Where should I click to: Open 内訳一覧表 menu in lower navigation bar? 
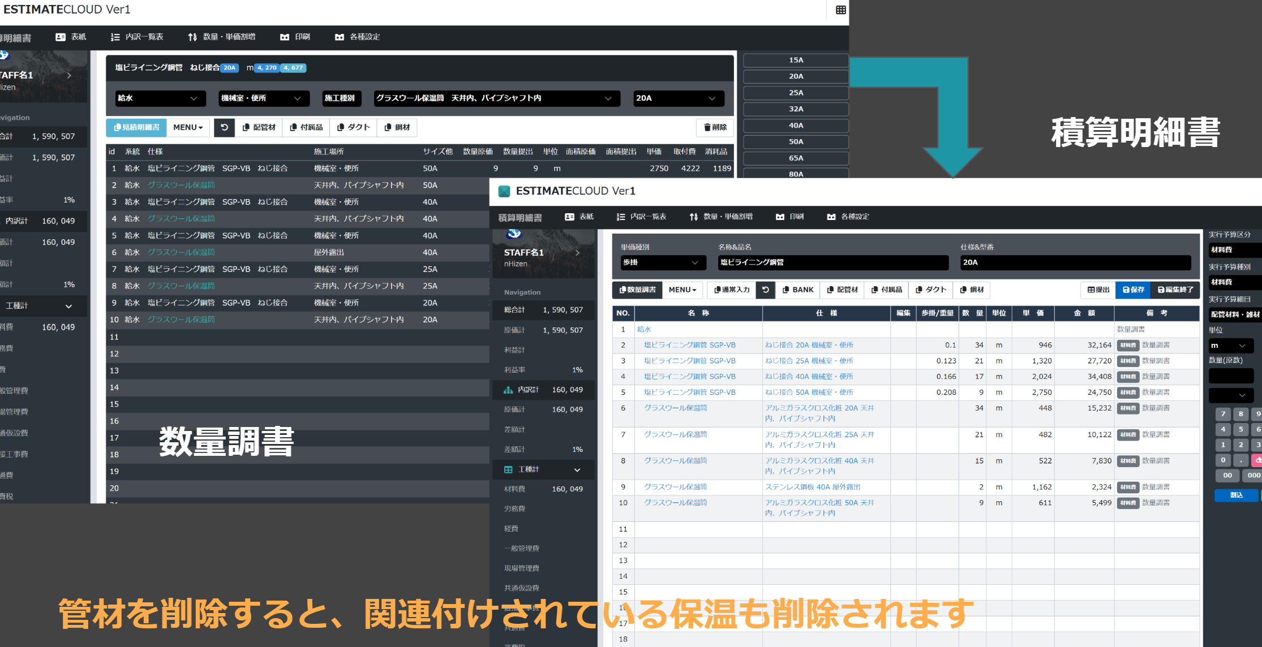pos(641,217)
